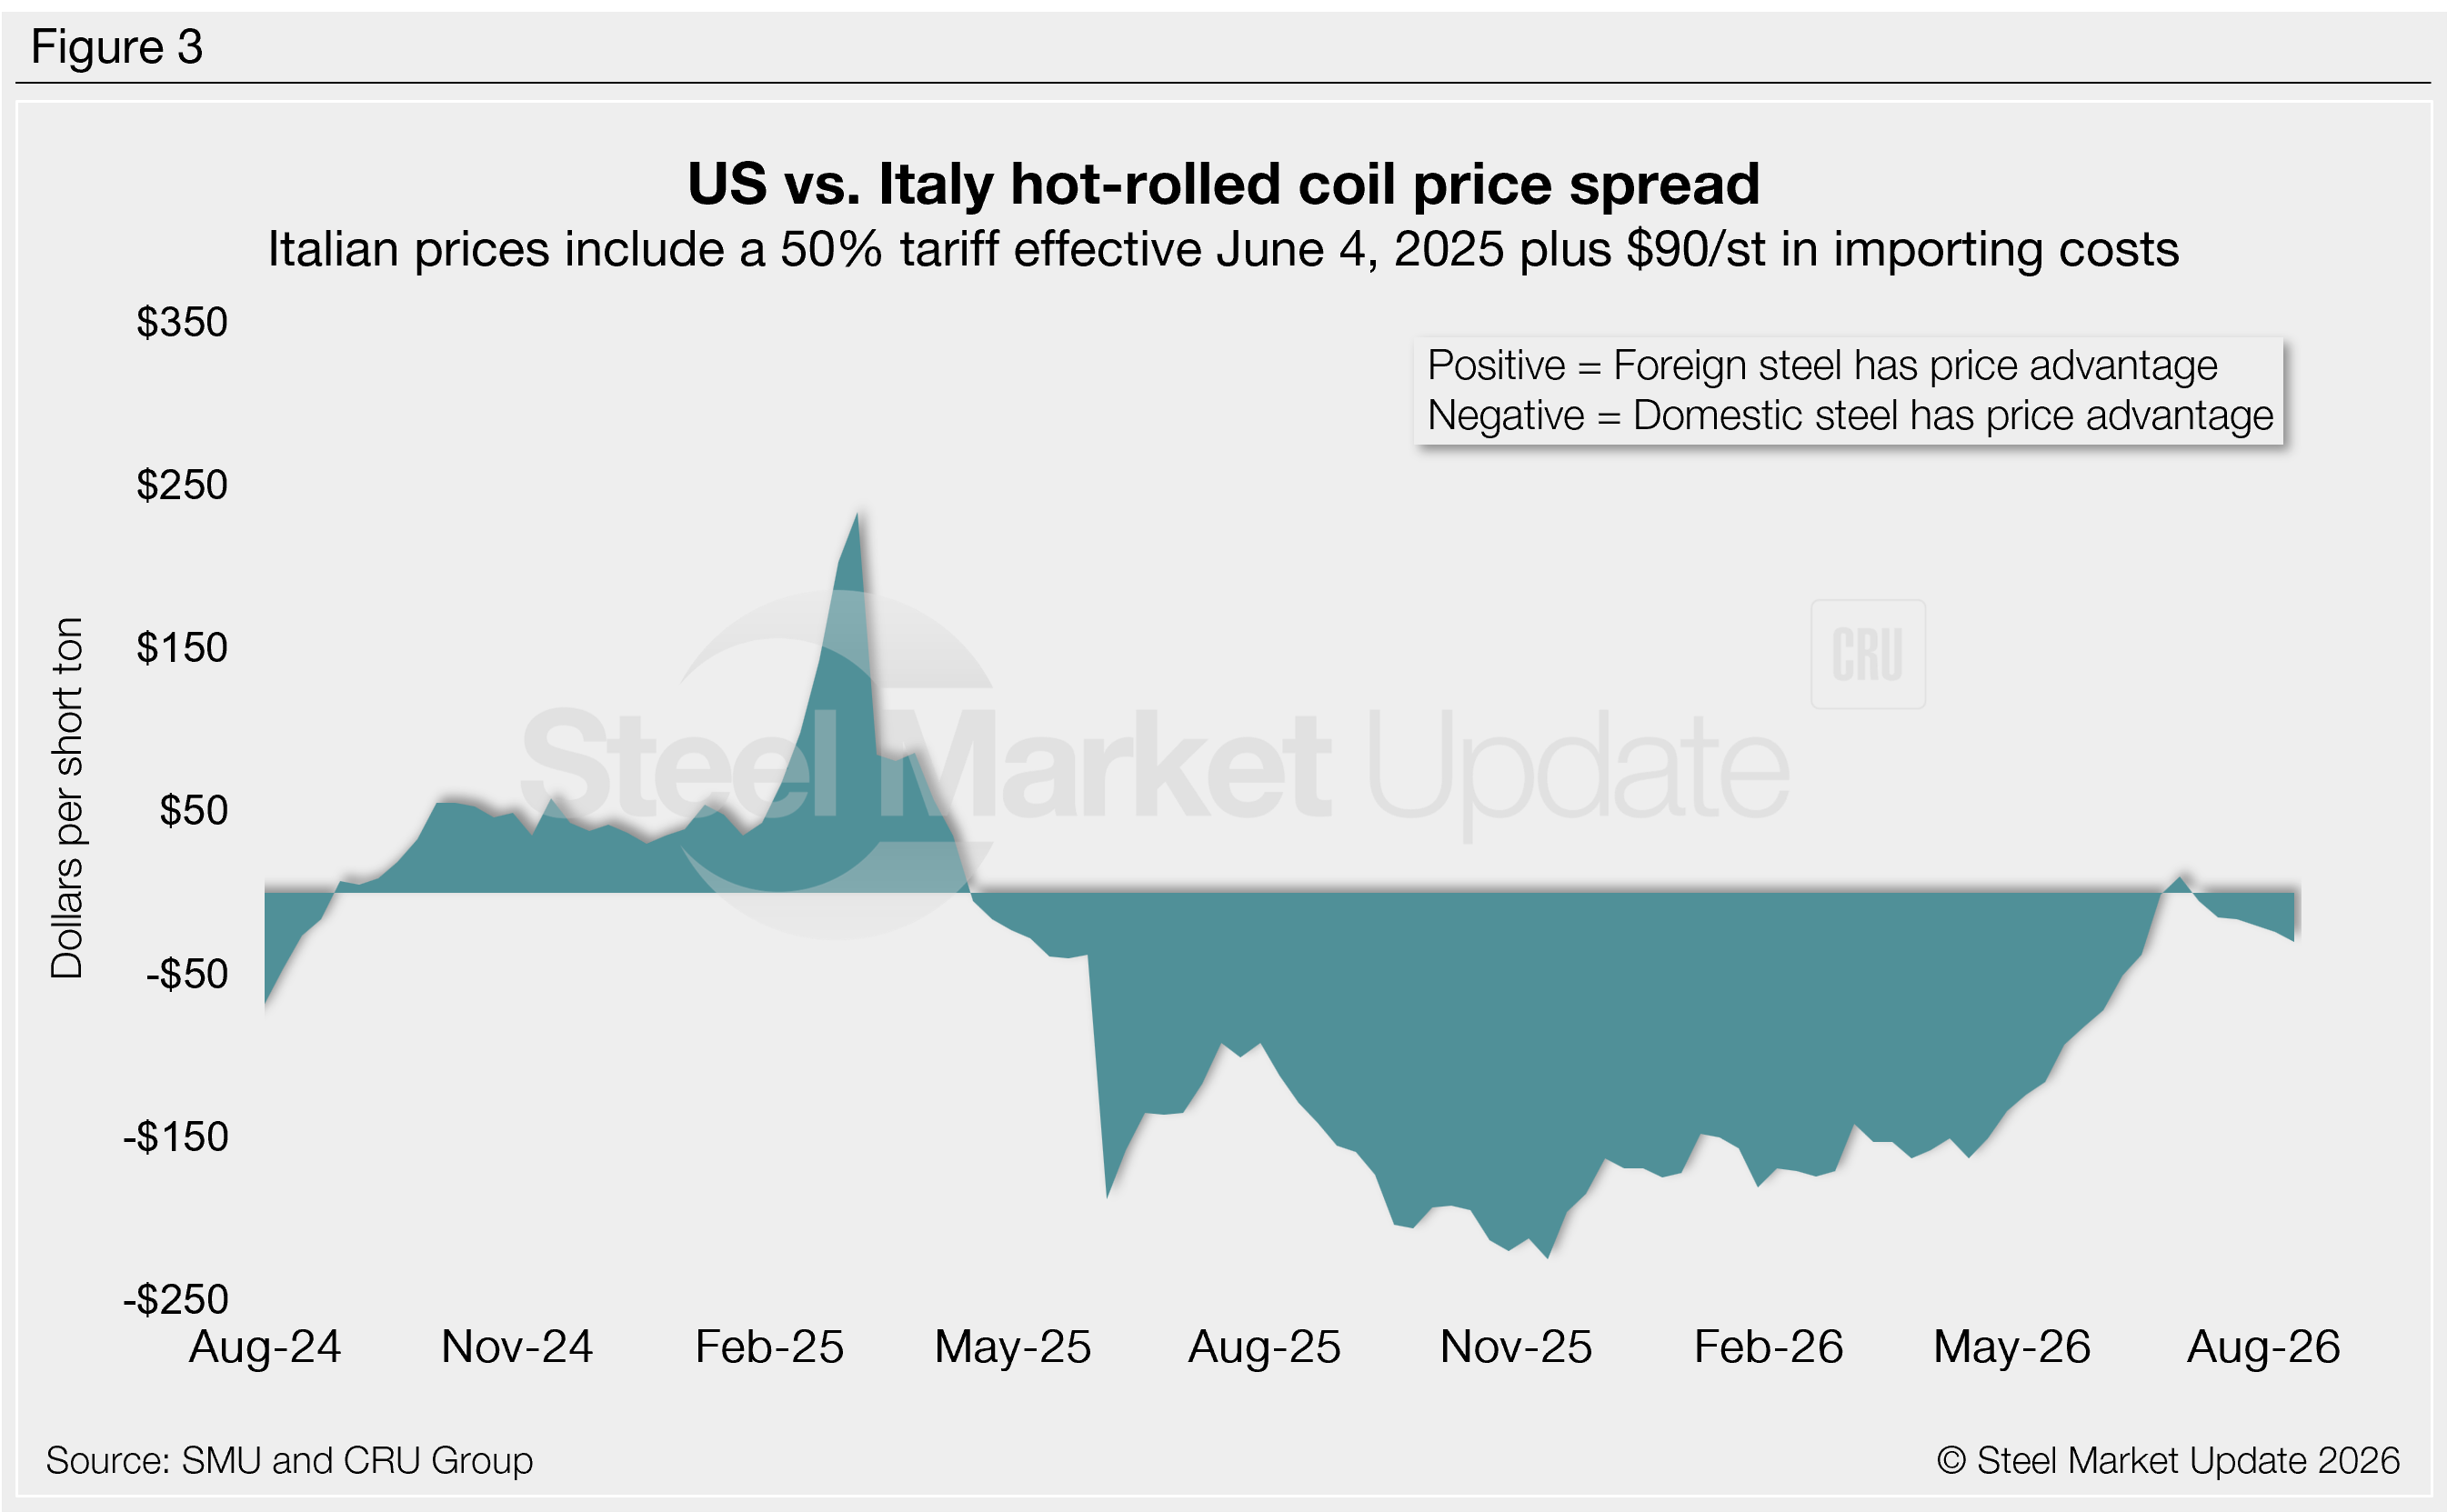Click the Steel Market Update 2026 copyright
The image size is (2447, 1512).
coord(2168,1460)
